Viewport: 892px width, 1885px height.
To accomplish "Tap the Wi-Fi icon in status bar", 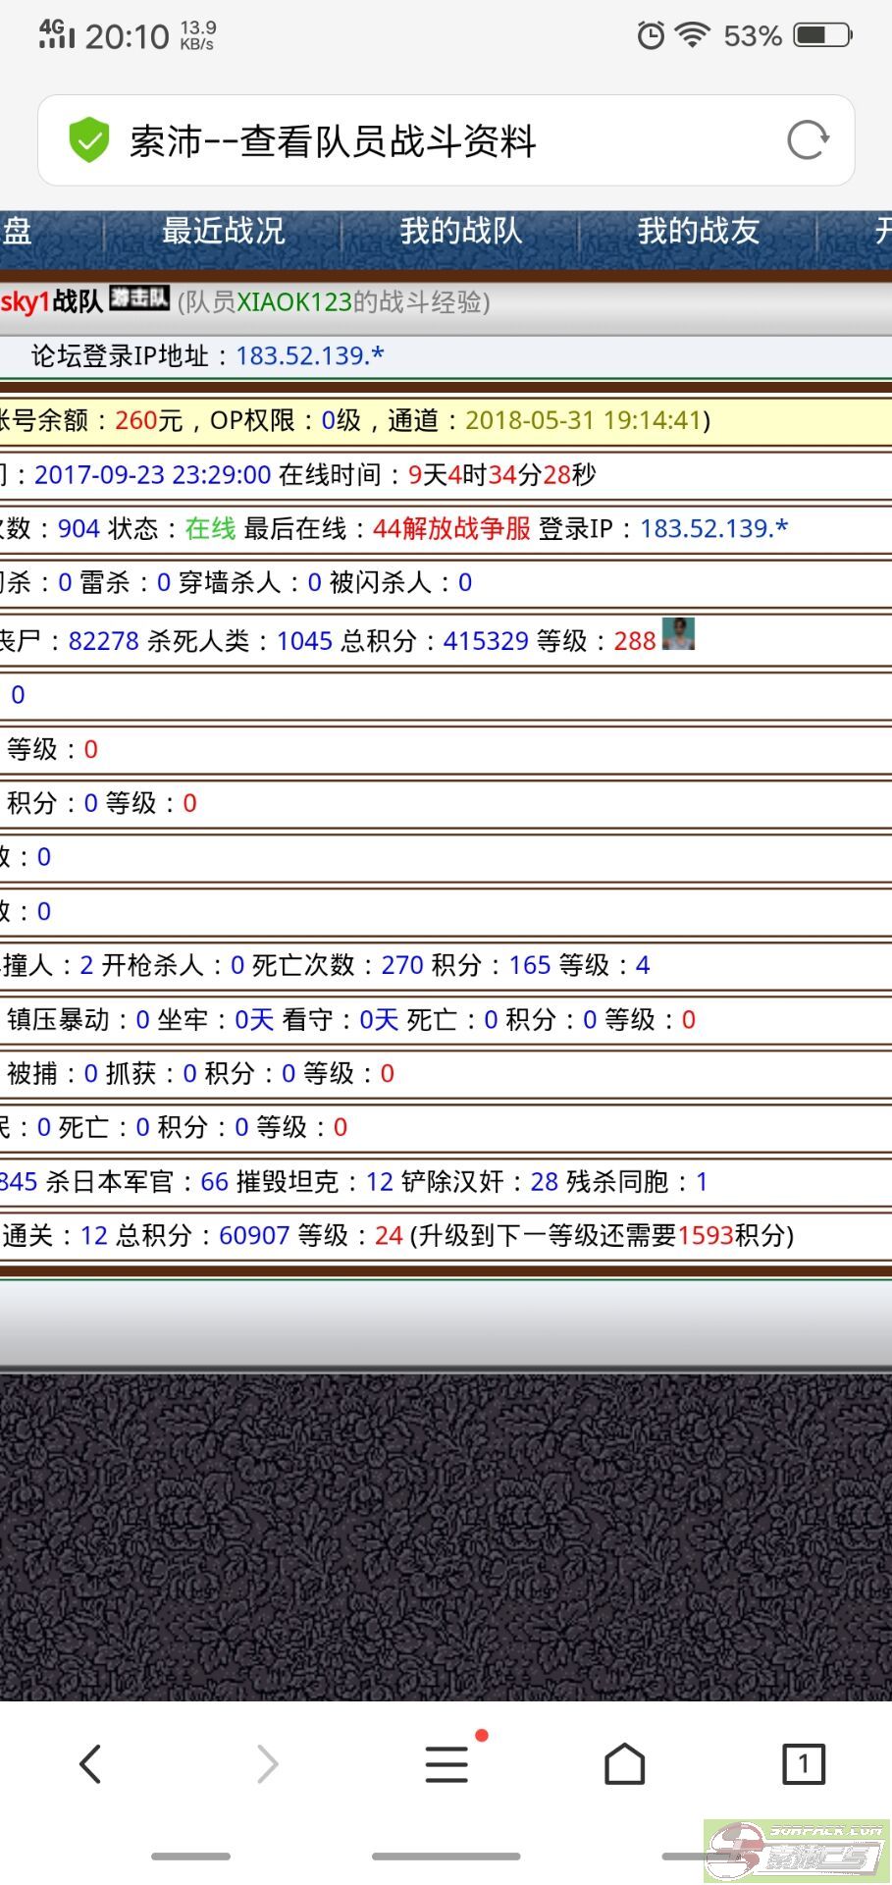I will click(693, 36).
